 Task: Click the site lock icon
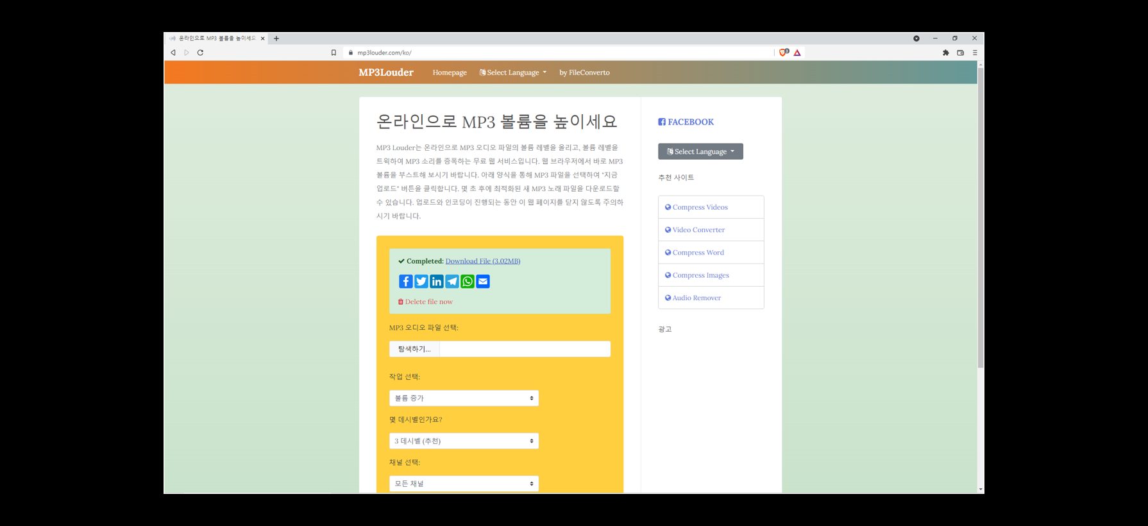coord(350,53)
